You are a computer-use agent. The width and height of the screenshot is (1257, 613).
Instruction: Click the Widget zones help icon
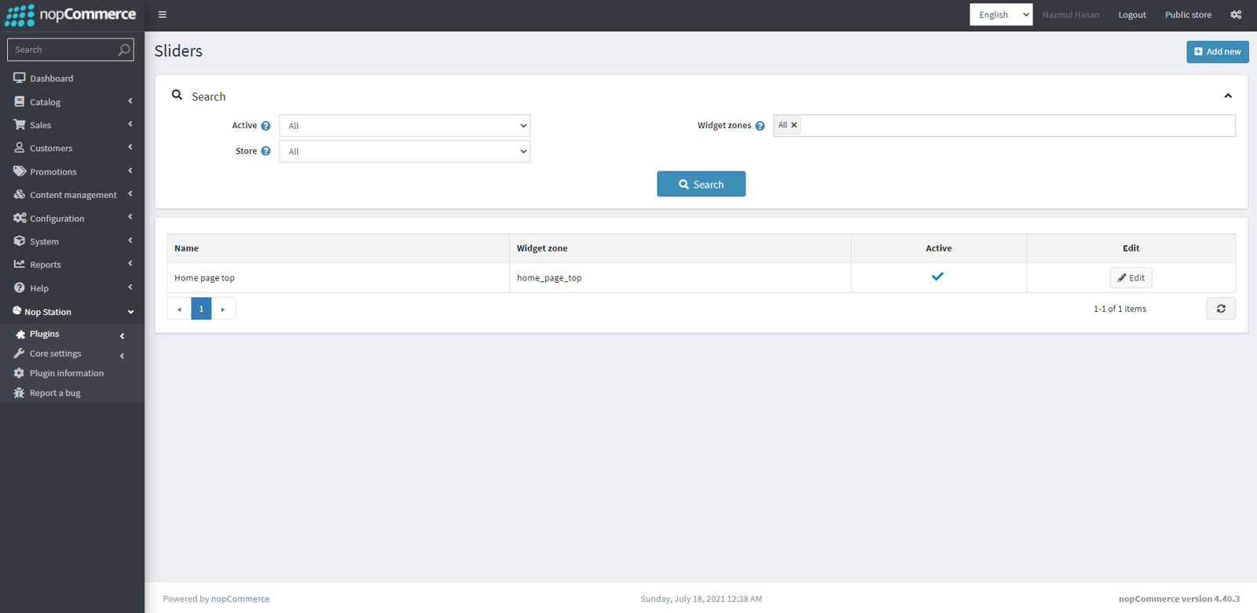coord(760,126)
